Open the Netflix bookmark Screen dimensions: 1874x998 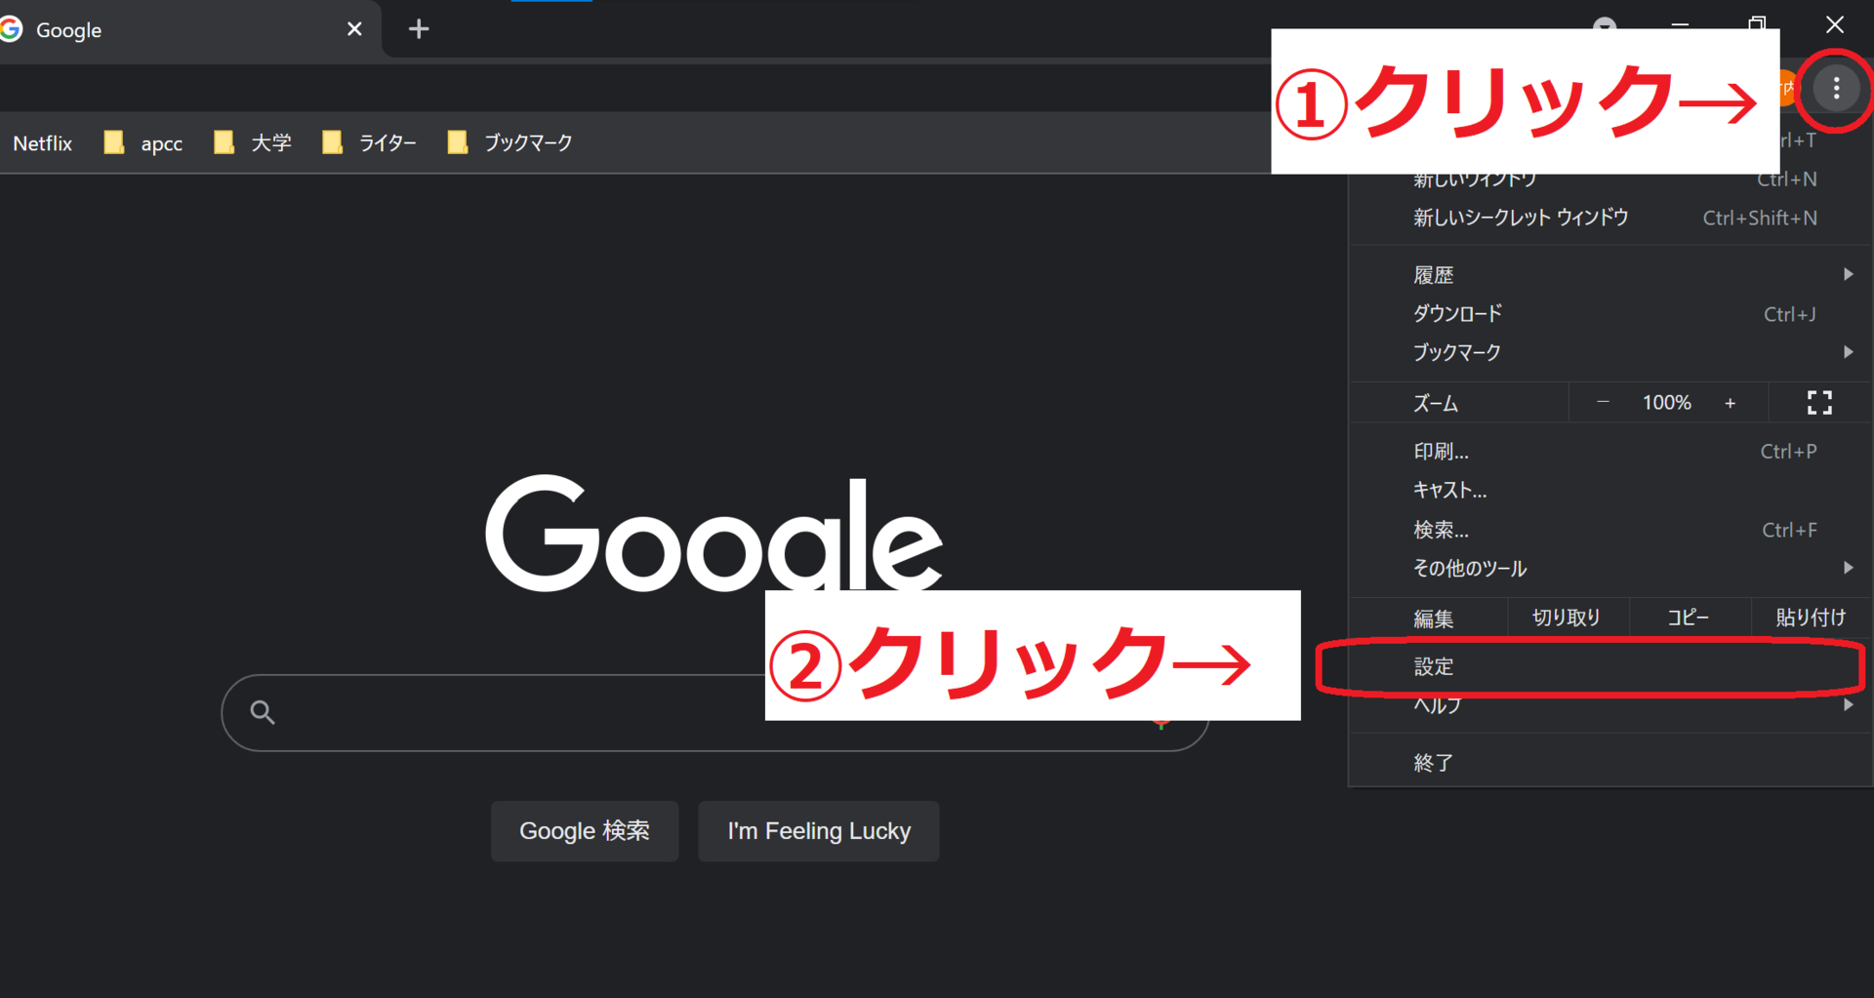42,143
